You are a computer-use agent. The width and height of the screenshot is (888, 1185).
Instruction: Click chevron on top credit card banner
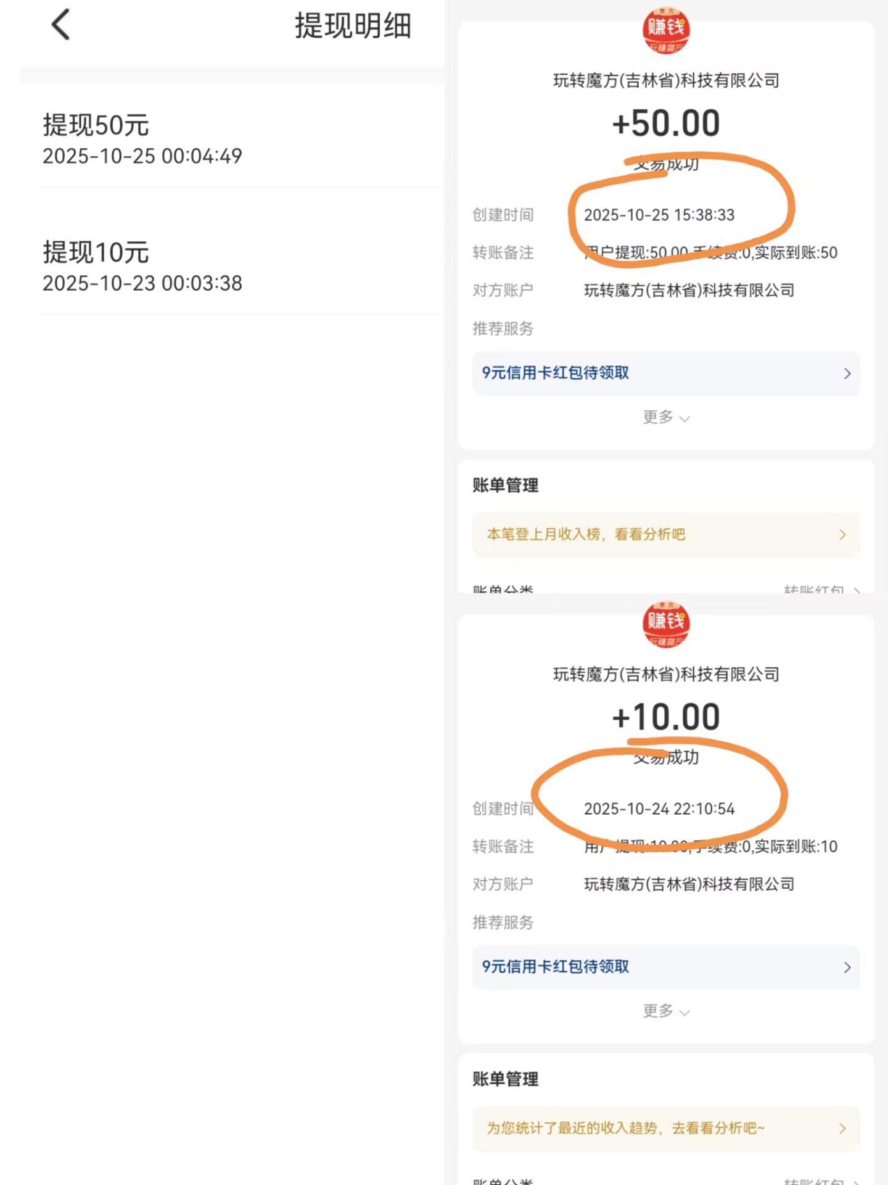click(847, 373)
